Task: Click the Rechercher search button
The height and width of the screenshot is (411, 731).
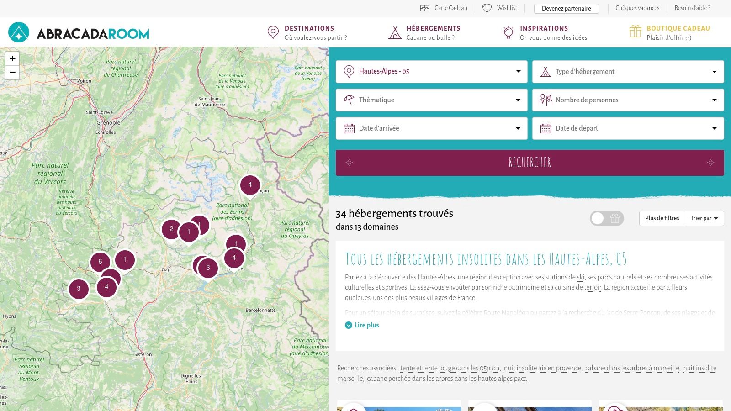Action: [x=530, y=163]
